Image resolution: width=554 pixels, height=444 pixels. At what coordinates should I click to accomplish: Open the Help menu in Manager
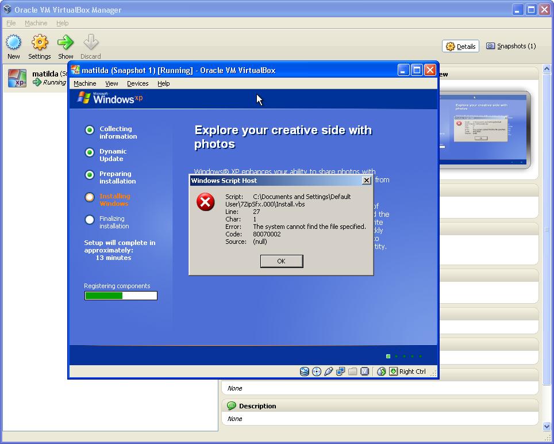(x=63, y=23)
